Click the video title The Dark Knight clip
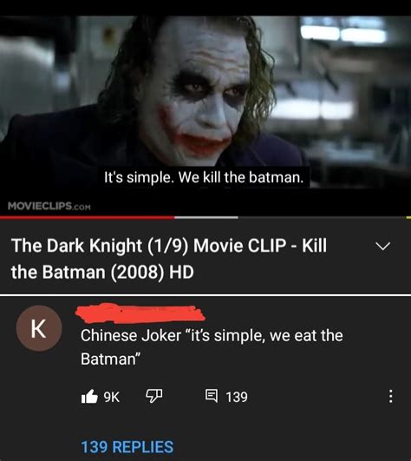The height and width of the screenshot is (461, 411). click(x=169, y=259)
